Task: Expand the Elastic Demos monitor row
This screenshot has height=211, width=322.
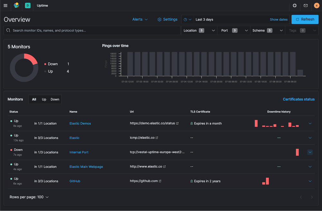Action: [310, 123]
